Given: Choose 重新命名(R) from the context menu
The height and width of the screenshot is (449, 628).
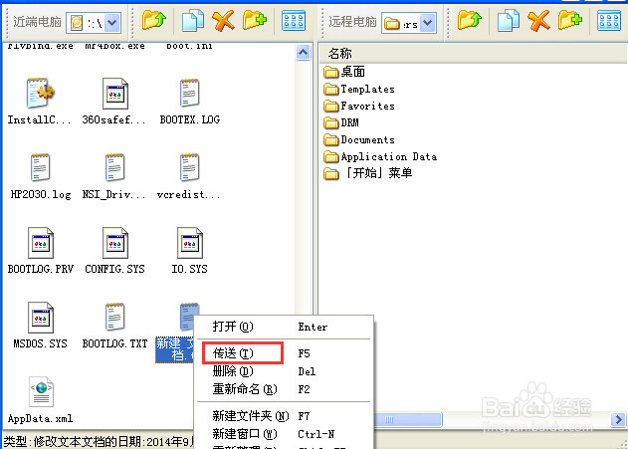Looking at the screenshot, I should 284,389.
